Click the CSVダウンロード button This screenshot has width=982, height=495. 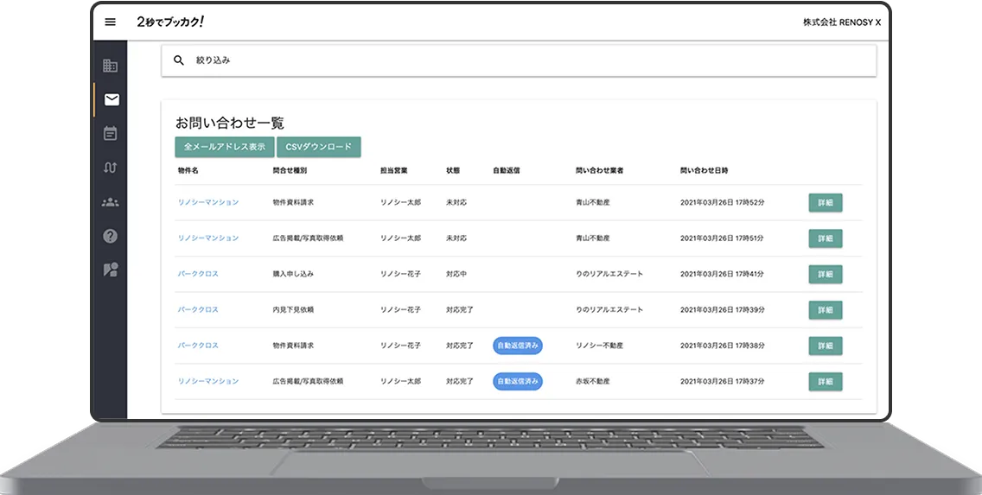[319, 147]
